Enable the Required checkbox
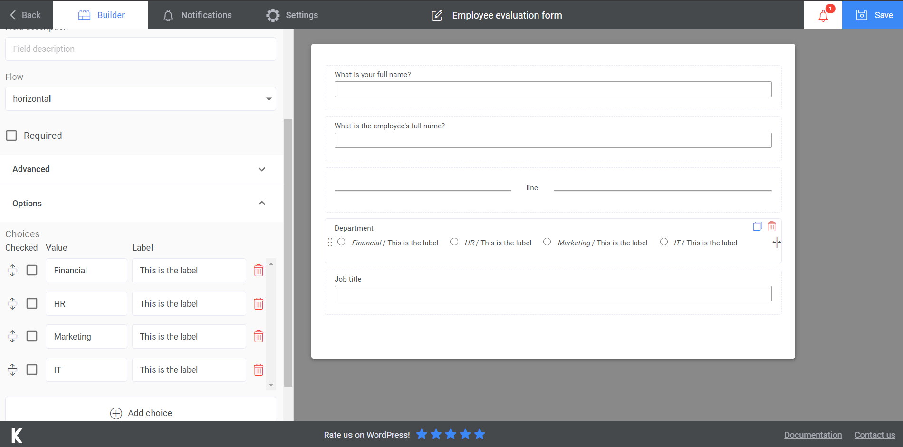Screen dimensions: 903x447 click(11, 136)
